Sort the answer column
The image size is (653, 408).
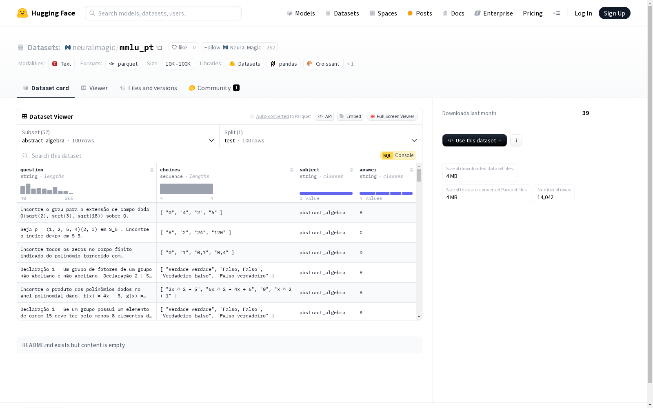click(411, 170)
